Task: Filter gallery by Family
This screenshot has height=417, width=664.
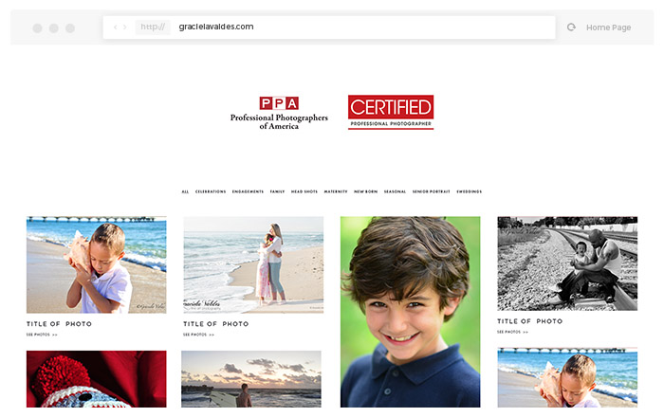Action: [x=277, y=191]
